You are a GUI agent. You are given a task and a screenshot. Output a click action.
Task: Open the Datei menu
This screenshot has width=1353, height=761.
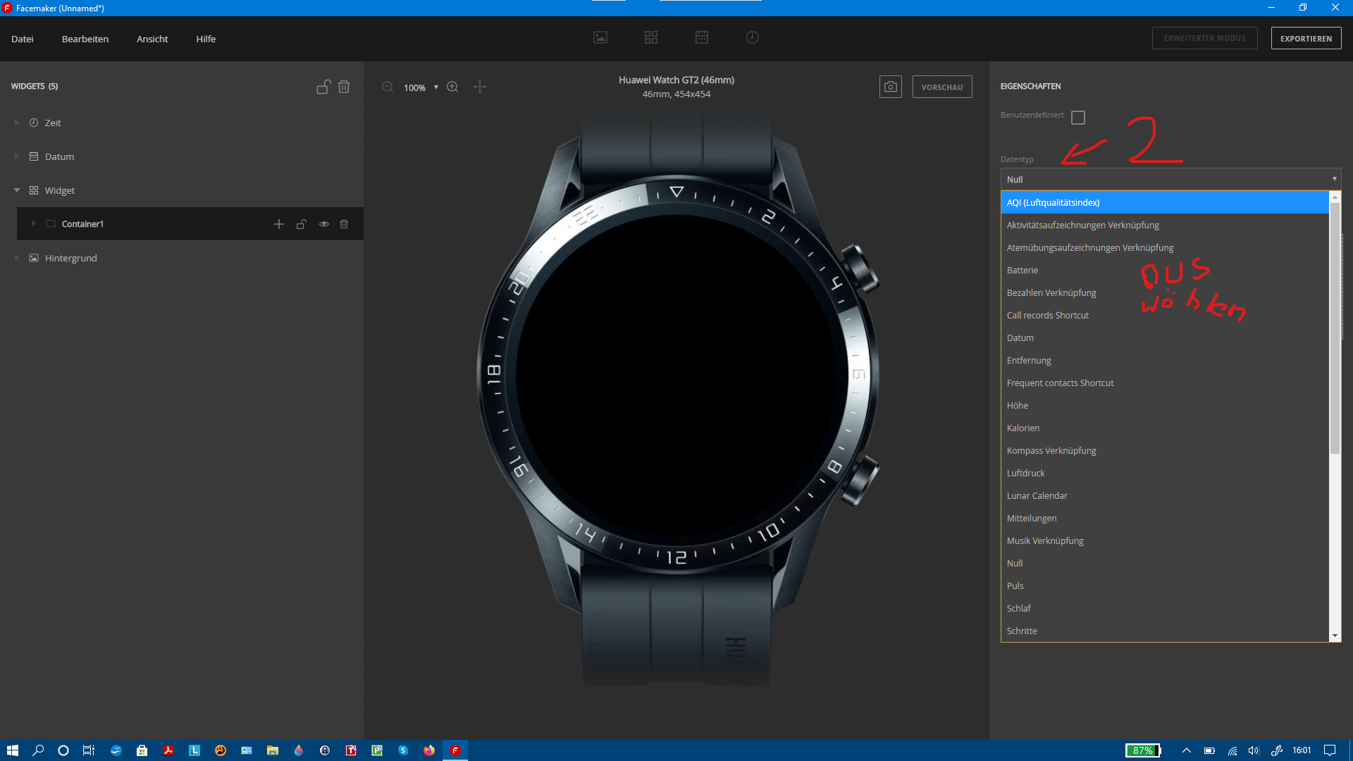pos(23,39)
